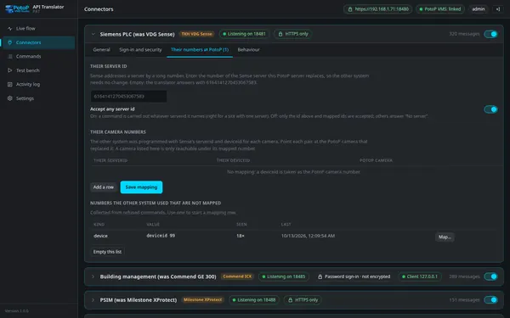Click the lock icon in PSIM HTTPS only badge
The width and height of the screenshot is (510, 318).
coord(290,300)
